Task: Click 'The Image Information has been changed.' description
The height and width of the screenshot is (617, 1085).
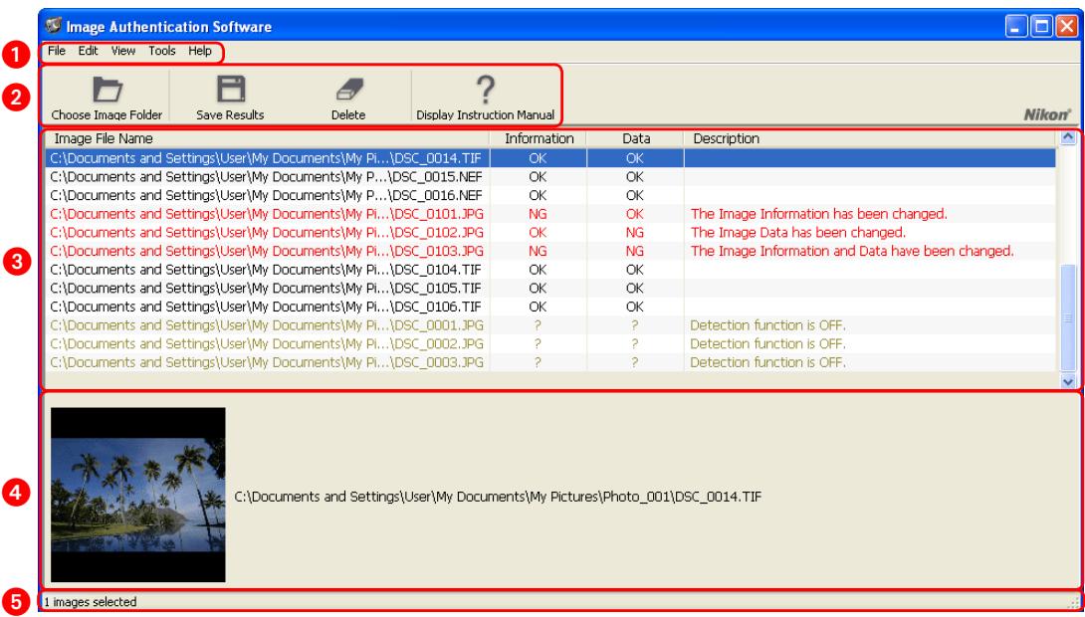Action: (x=818, y=214)
